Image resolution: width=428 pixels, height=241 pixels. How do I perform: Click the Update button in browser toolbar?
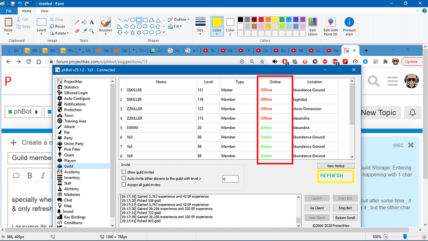[411, 62]
